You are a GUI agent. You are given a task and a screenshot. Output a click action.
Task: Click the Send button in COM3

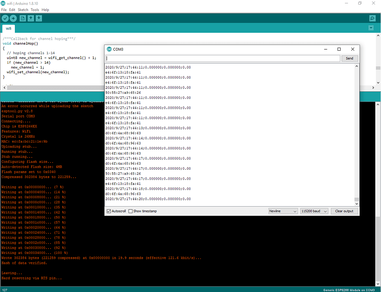pyautogui.click(x=349, y=58)
